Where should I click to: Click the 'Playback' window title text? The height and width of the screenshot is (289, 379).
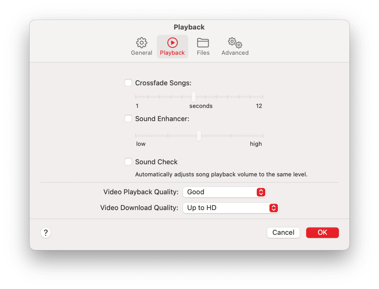pyautogui.click(x=189, y=27)
